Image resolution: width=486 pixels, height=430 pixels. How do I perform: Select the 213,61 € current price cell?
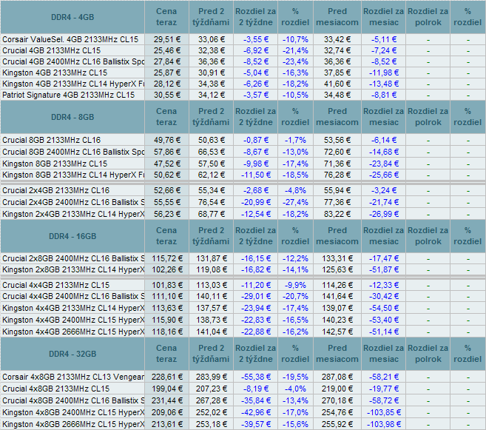[x=166, y=424]
